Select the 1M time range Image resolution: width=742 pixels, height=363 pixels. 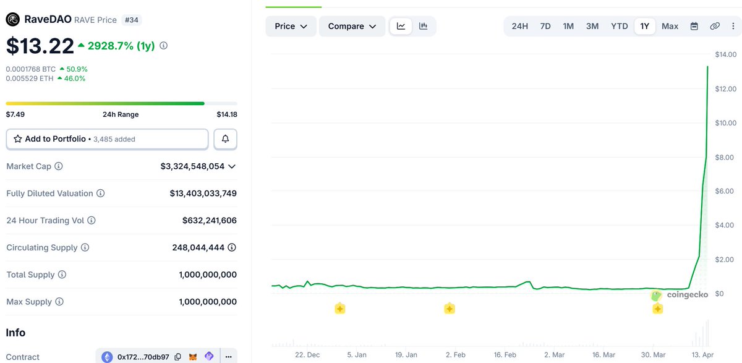(x=568, y=26)
